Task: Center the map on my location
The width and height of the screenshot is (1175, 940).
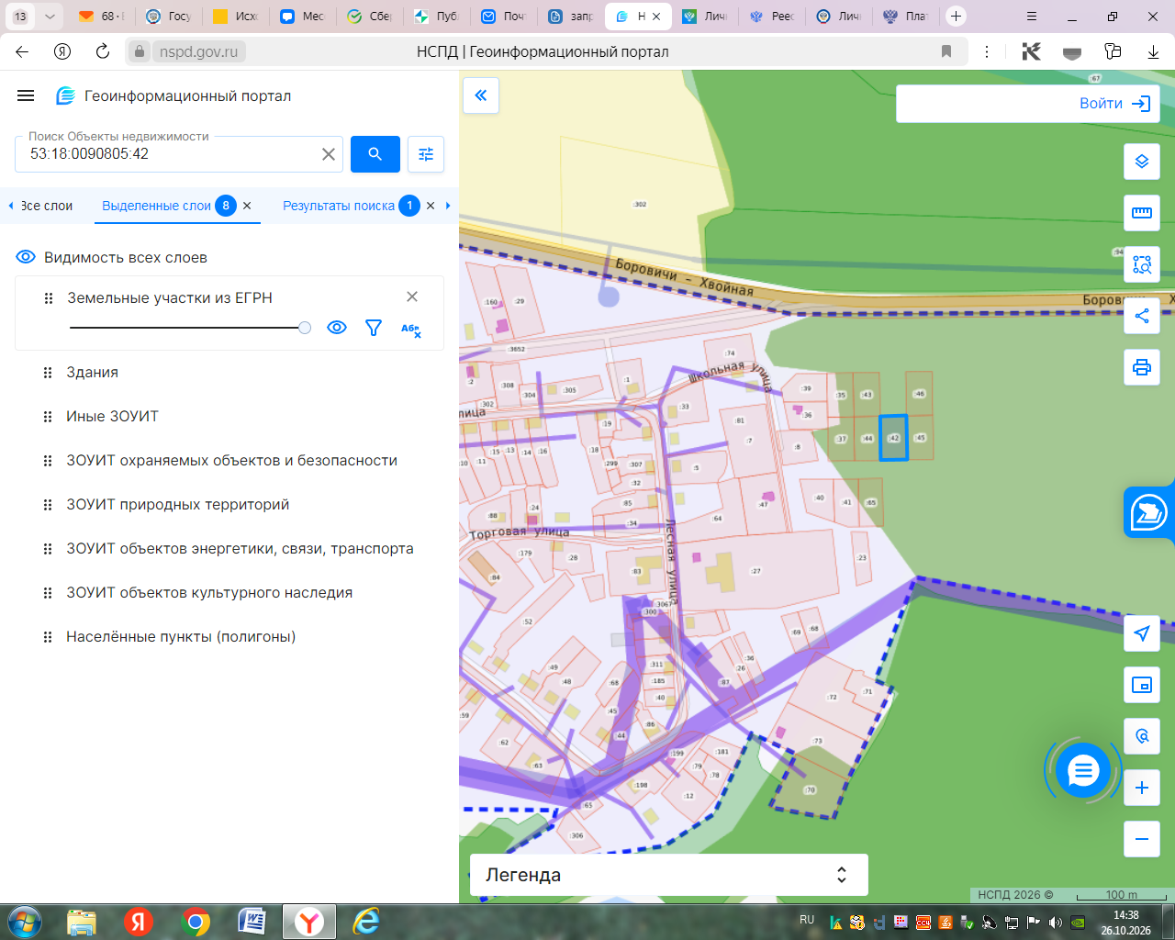Action: [x=1142, y=633]
